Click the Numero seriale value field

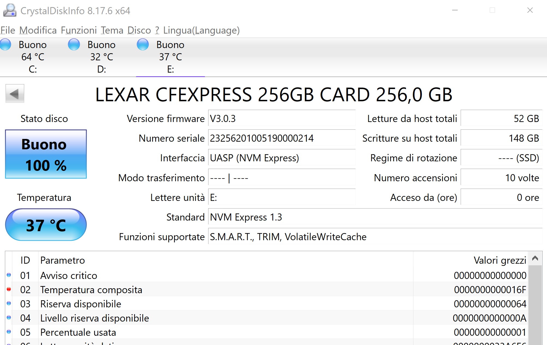pyautogui.click(x=282, y=138)
